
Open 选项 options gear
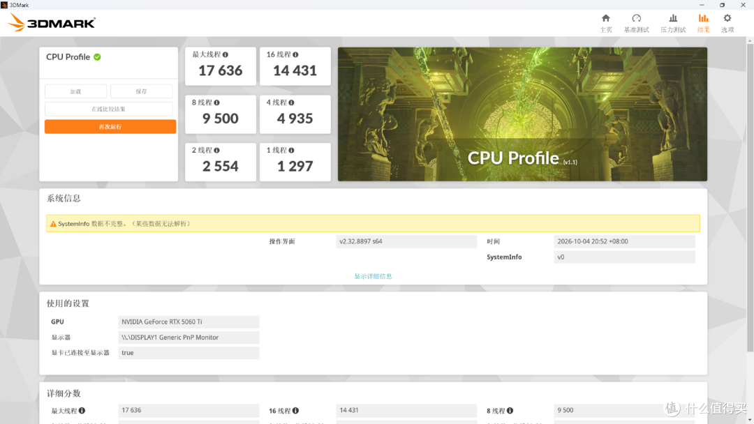[x=727, y=23]
